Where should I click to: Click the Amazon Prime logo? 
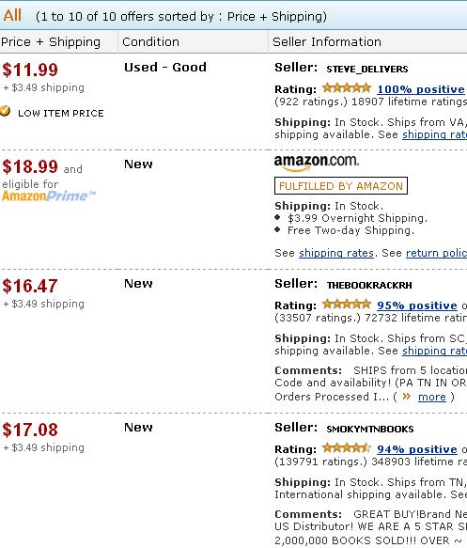(x=49, y=196)
